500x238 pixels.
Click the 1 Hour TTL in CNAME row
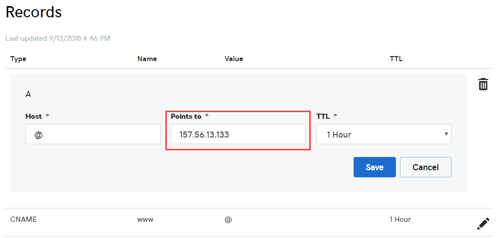400,220
